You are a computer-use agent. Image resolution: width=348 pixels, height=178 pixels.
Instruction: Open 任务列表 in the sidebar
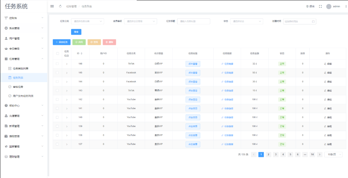click(x=23, y=78)
